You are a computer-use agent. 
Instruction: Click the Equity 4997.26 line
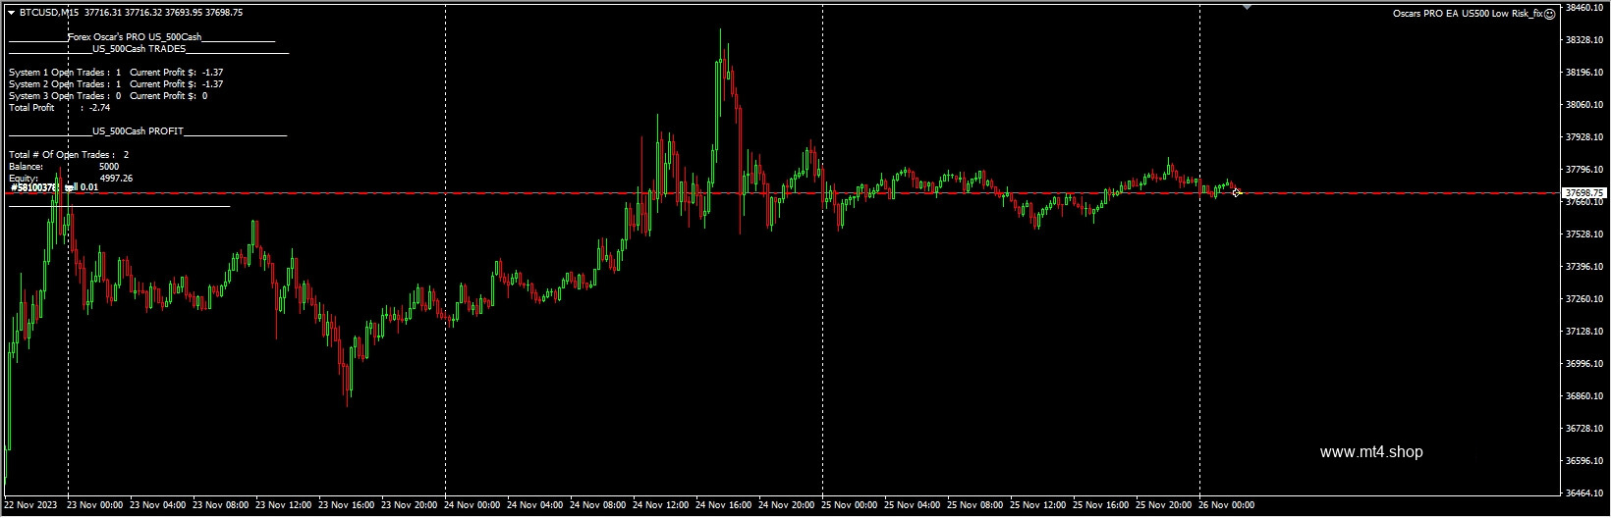pos(71,179)
